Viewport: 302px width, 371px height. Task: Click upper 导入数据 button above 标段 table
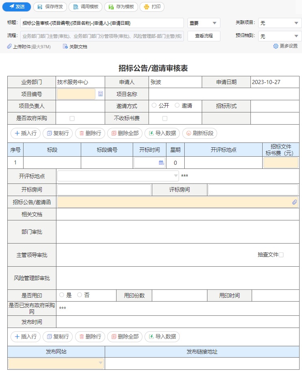[x=162, y=133]
